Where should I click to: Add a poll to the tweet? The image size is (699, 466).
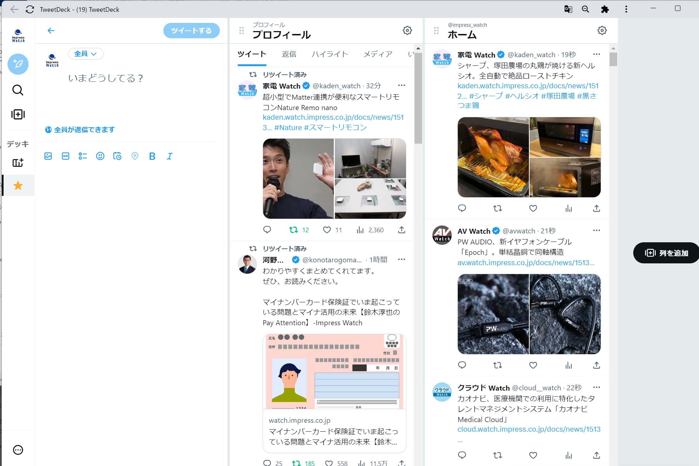click(x=83, y=156)
